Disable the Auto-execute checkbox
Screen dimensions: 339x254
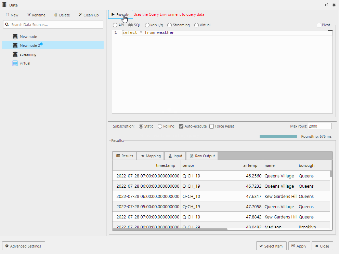click(x=181, y=126)
